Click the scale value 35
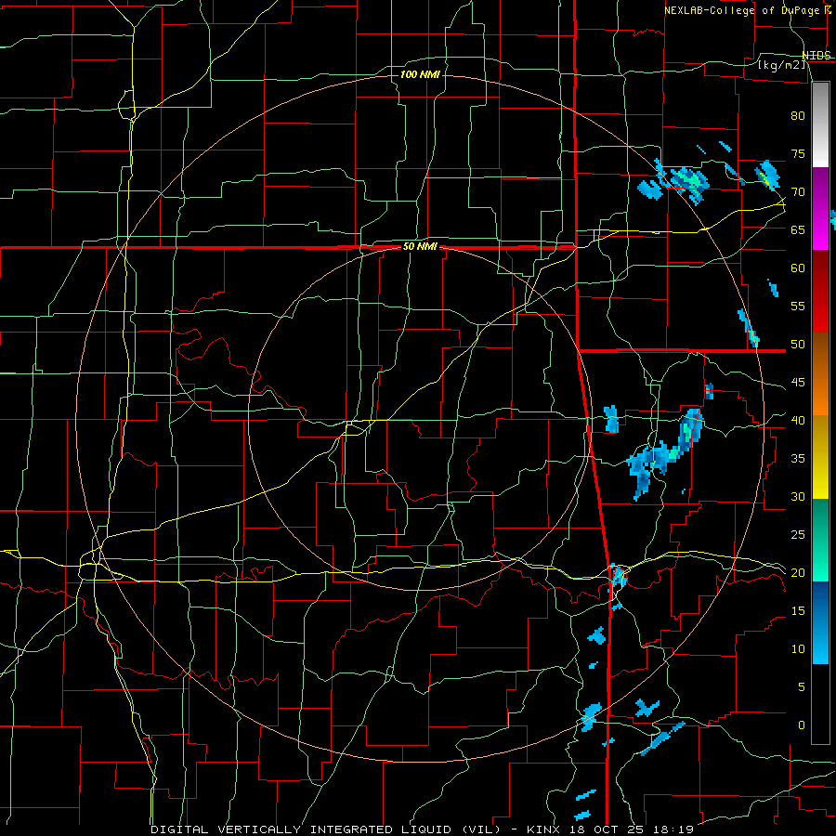Image resolution: width=836 pixels, height=836 pixels. tap(798, 459)
